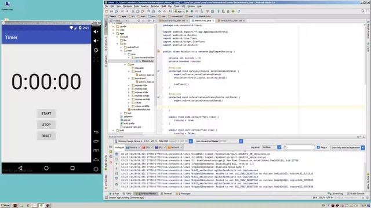Start debugging with the bug icon
The height and width of the screenshot is (208, 371).
click(192, 11)
